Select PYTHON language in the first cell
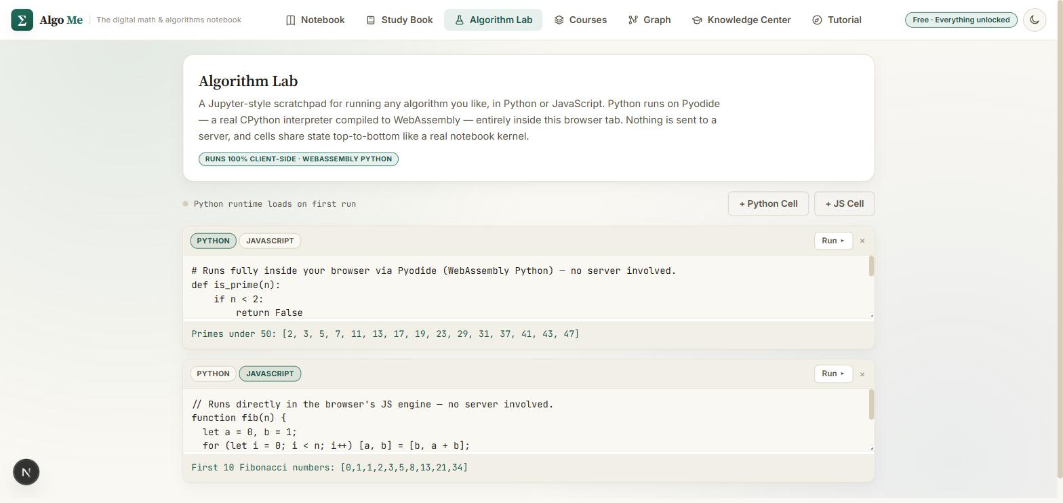Viewport: 1063px width, 503px height. point(213,241)
